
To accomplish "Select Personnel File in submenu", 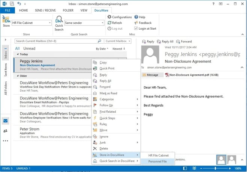I will pos(158,161).
